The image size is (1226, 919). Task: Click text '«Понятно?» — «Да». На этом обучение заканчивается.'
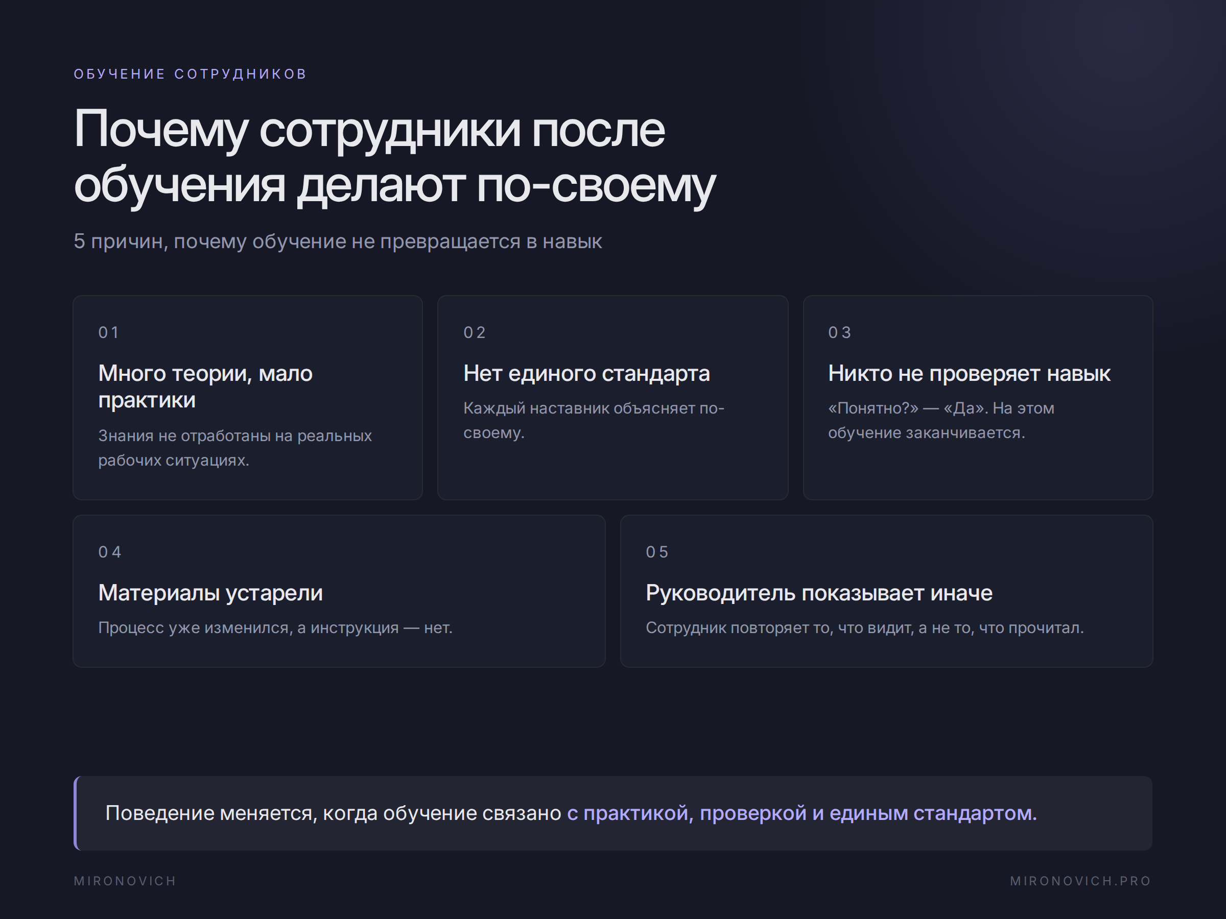point(941,420)
